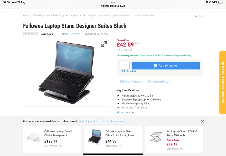Image resolution: width=226 pixels, height=156 pixels.
Task: Select +Add to a list
Action: point(128,71)
